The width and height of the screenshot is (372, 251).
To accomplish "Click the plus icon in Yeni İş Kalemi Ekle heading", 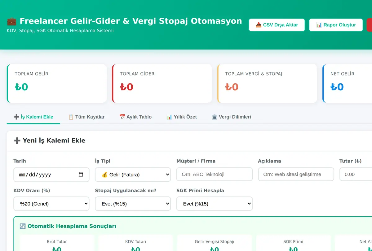I will coord(17,141).
